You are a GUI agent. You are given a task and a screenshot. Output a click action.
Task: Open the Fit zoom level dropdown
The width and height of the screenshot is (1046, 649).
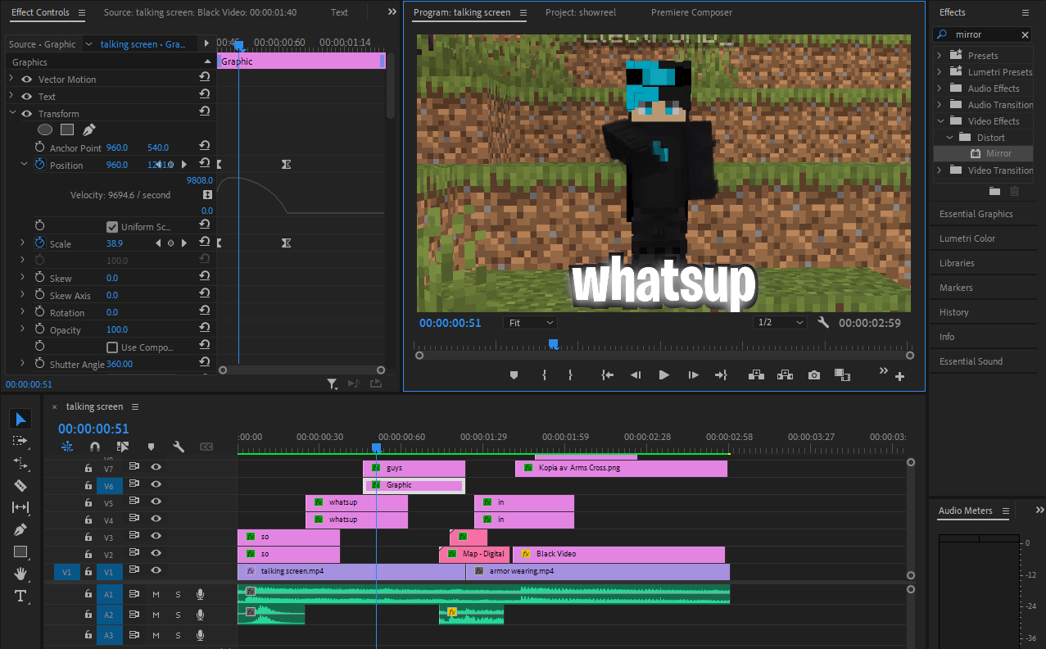pyautogui.click(x=530, y=323)
